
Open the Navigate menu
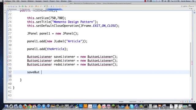(x=39, y=1)
